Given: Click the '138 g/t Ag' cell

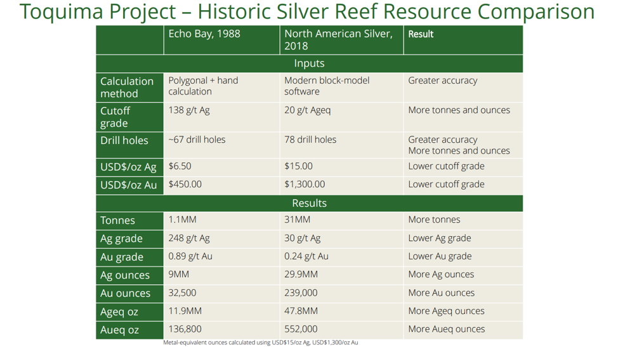Looking at the screenshot, I should click(221, 117).
